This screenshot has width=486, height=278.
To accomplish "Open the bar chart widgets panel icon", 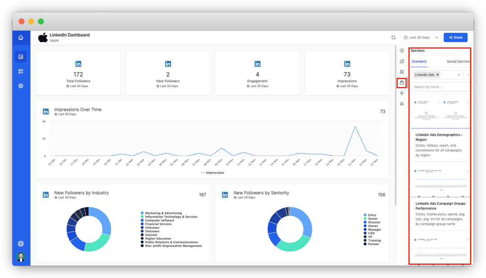I will coord(402,61).
